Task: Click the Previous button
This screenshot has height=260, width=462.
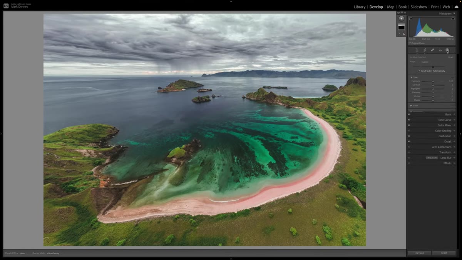Action: (419, 253)
